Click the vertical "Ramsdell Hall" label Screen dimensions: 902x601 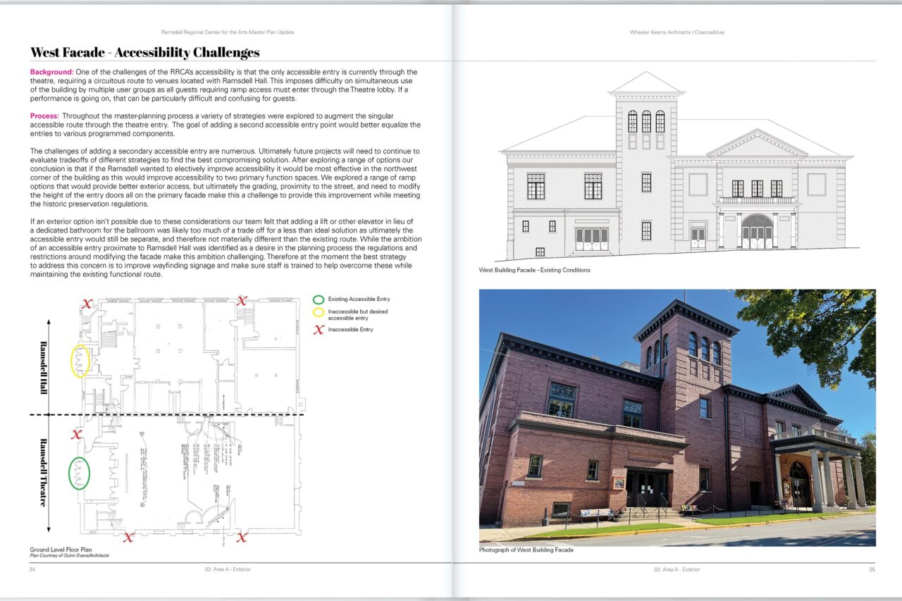tap(44, 367)
